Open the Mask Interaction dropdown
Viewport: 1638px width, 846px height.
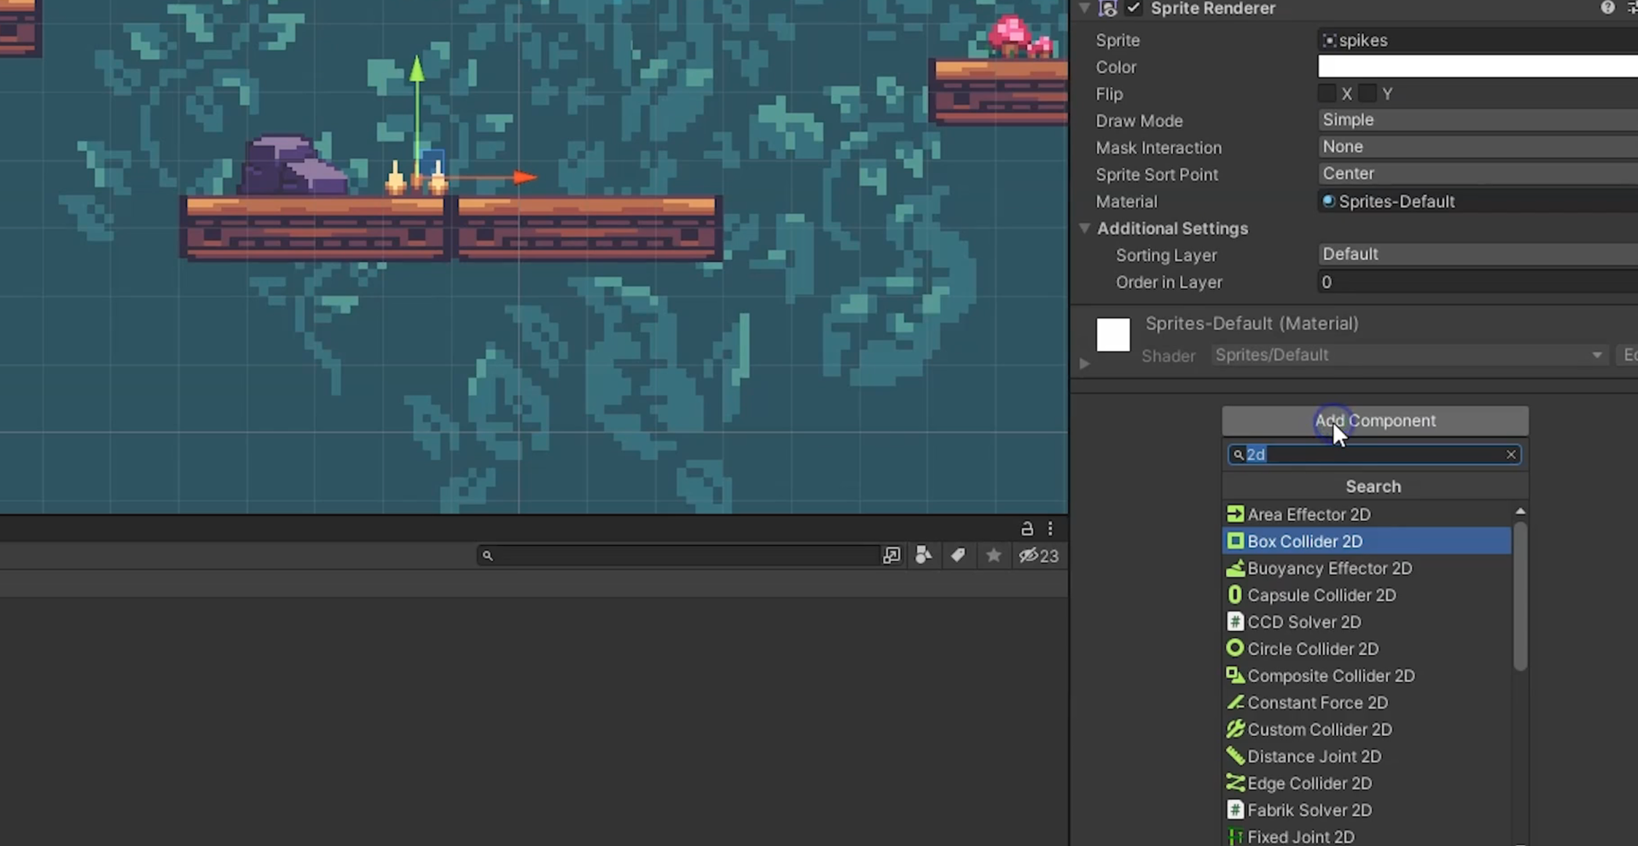tap(1477, 147)
